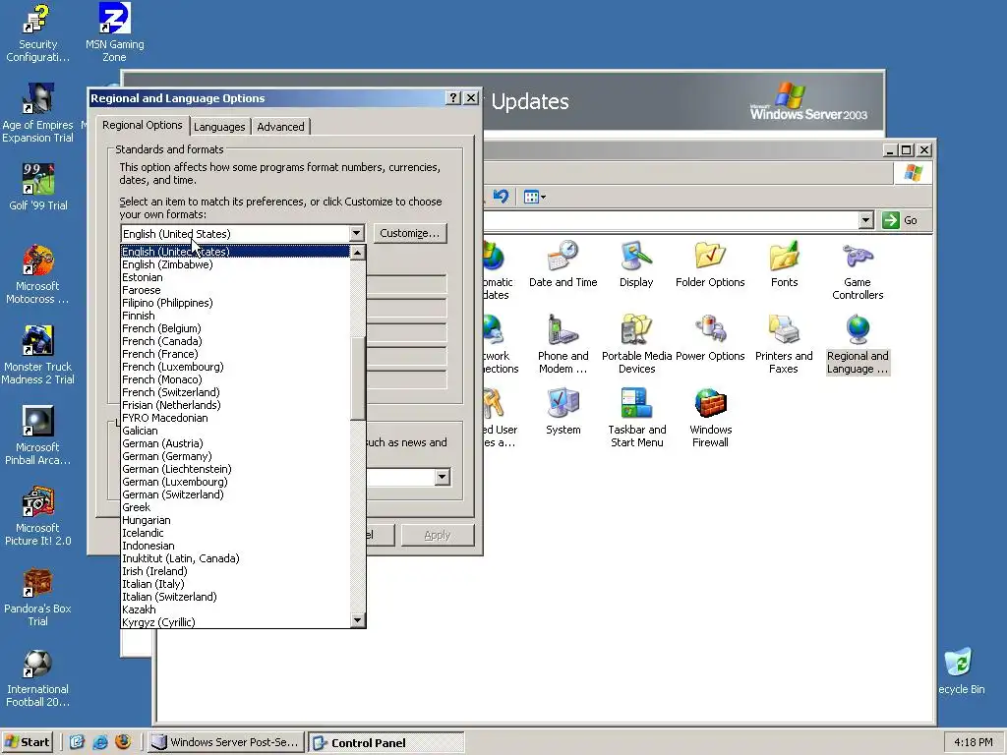Open the location dropdown arrow in dialog
Image resolution: width=1007 pixels, height=755 pixels.
tap(442, 477)
